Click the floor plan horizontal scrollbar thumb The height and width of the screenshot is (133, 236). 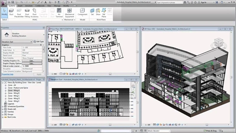110,74
